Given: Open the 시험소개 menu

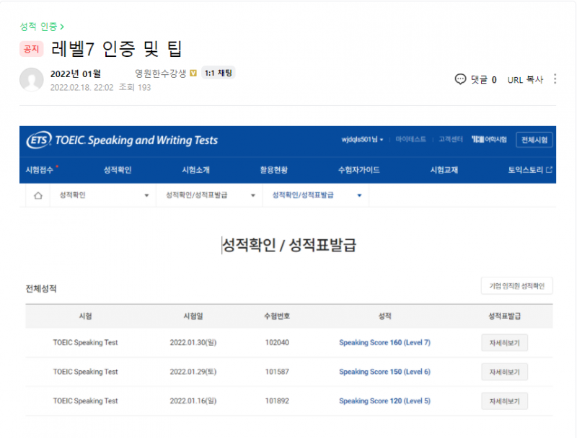Looking at the screenshot, I should point(195,170).
